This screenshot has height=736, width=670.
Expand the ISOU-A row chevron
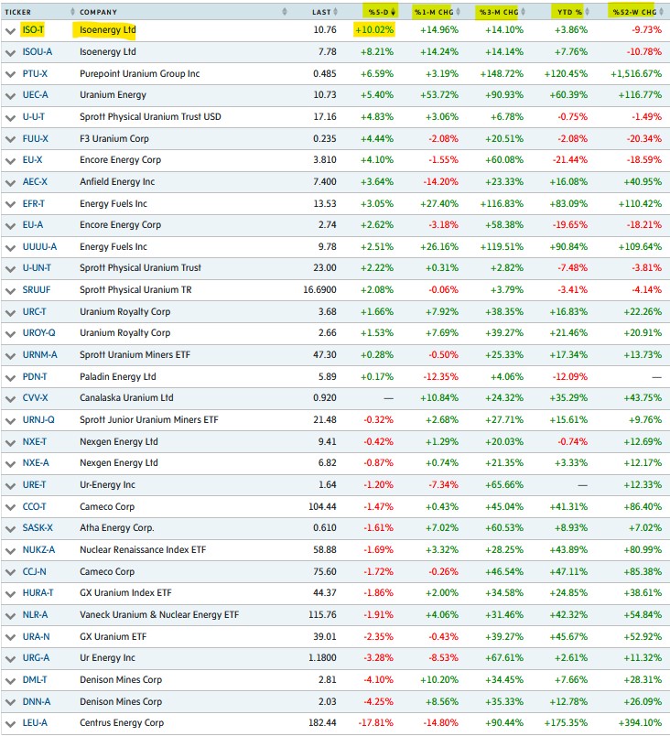(x=10, y=53)
